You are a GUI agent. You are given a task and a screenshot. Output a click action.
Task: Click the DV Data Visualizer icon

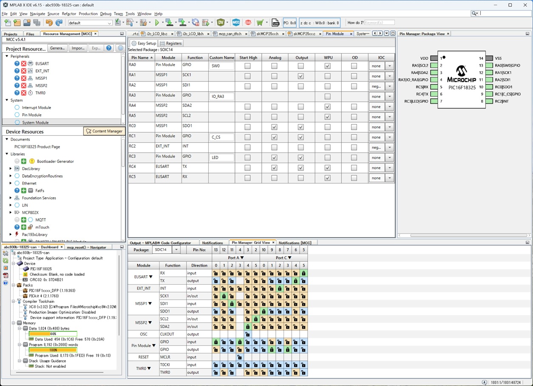pos(221,22)
